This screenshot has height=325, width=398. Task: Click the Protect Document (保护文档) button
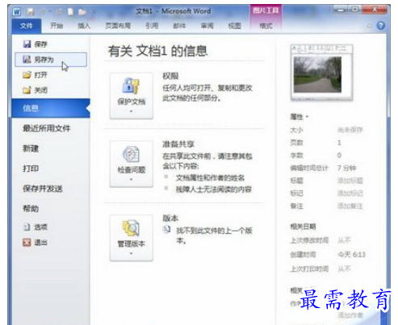point(132,96)
